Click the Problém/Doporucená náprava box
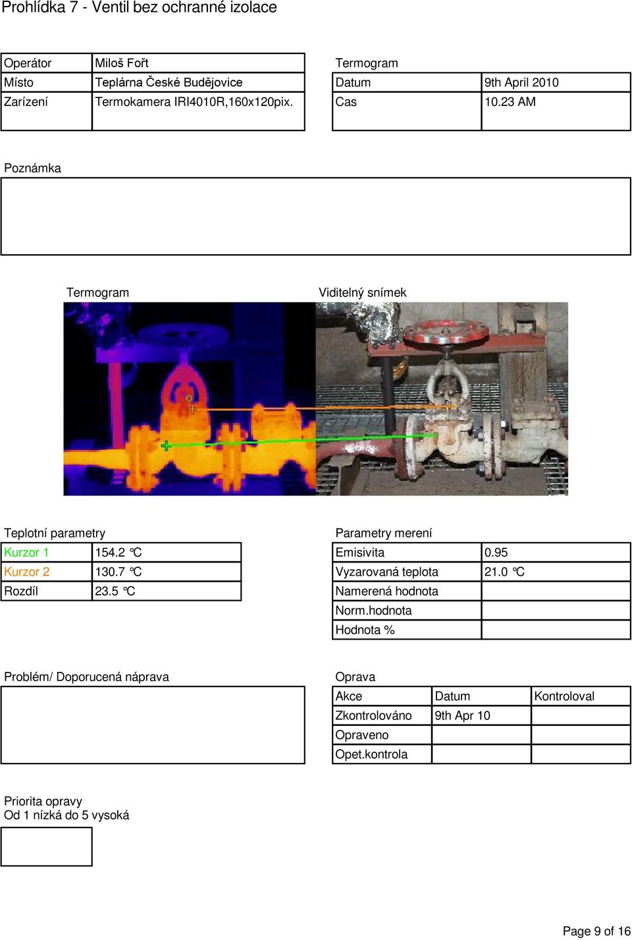 click(x=153, y=725)
